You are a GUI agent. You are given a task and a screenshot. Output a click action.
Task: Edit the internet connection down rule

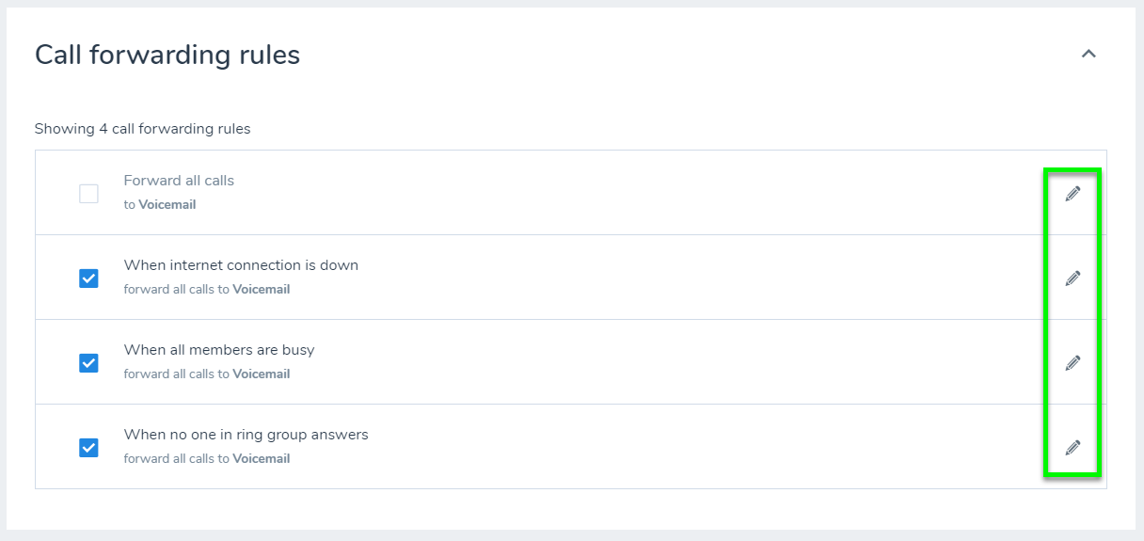click(1072, 278)
